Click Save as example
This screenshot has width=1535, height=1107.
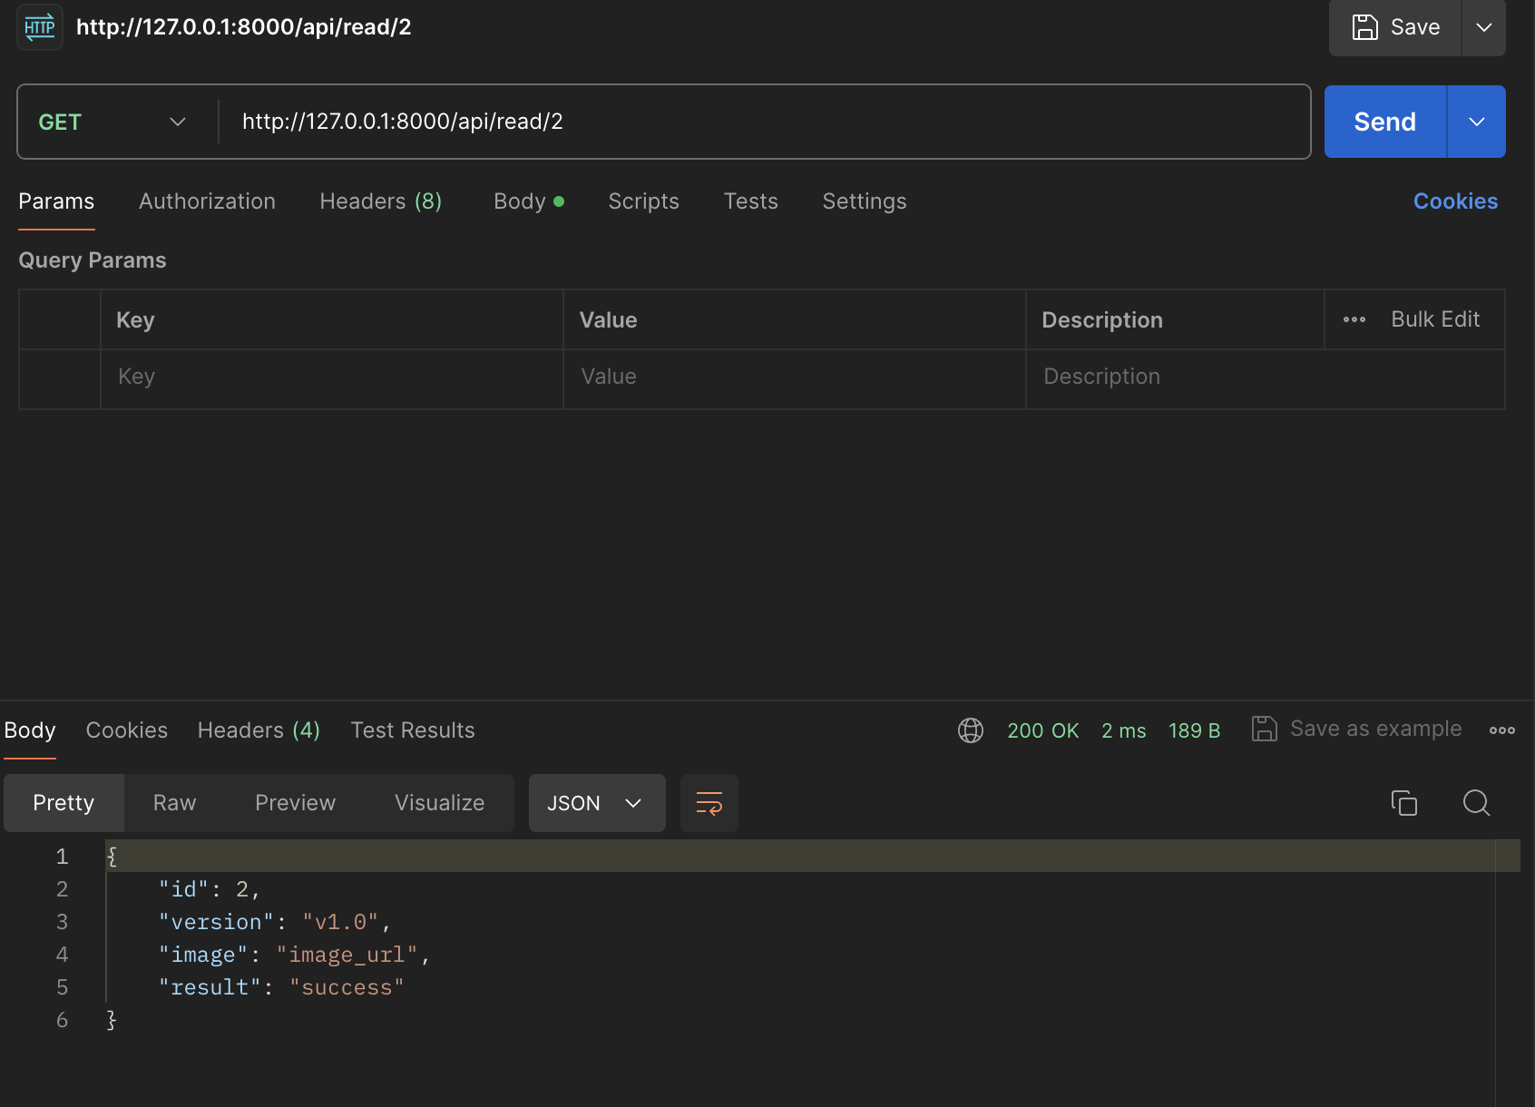tap(1357, 729)
